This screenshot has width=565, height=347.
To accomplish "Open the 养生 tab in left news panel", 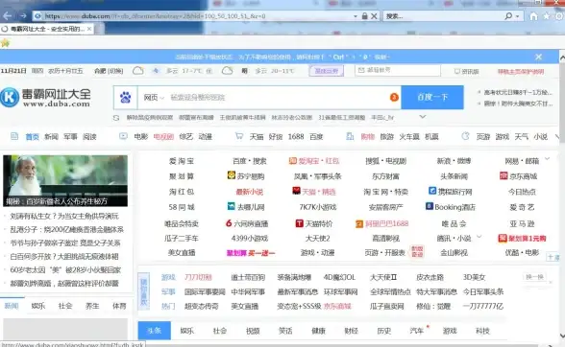I will (x=92, y=306).
